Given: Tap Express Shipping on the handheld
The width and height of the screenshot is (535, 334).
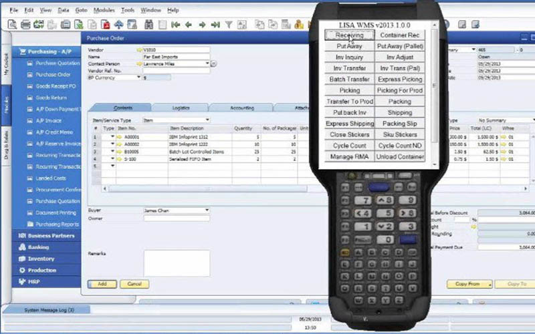Looking at the screenshot, I should click(349, 124).
